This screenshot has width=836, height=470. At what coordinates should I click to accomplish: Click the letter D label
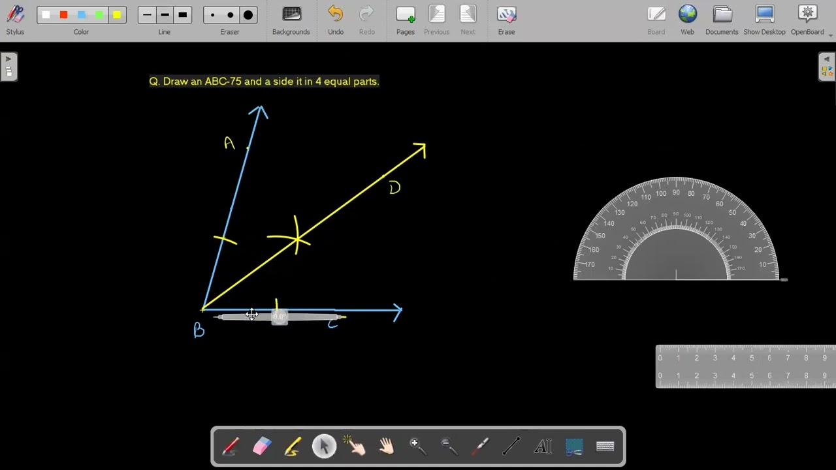coord(394,188)
